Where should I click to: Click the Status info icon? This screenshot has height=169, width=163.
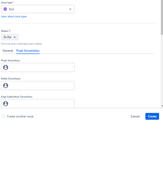pos(10,31)
